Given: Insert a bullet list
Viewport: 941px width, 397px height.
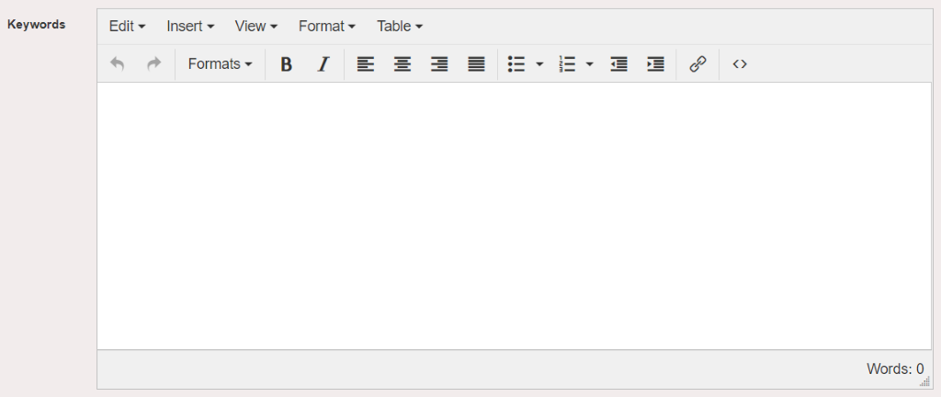Looking at the screenshot, I should click(x=516, y=64).
